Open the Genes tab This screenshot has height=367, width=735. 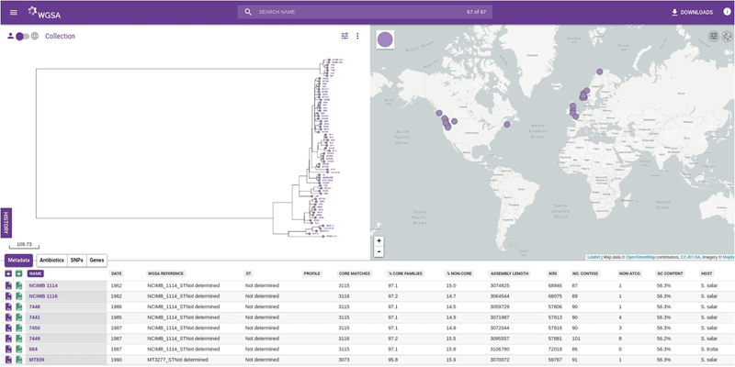pyautogui.click(x=96, y=261)
